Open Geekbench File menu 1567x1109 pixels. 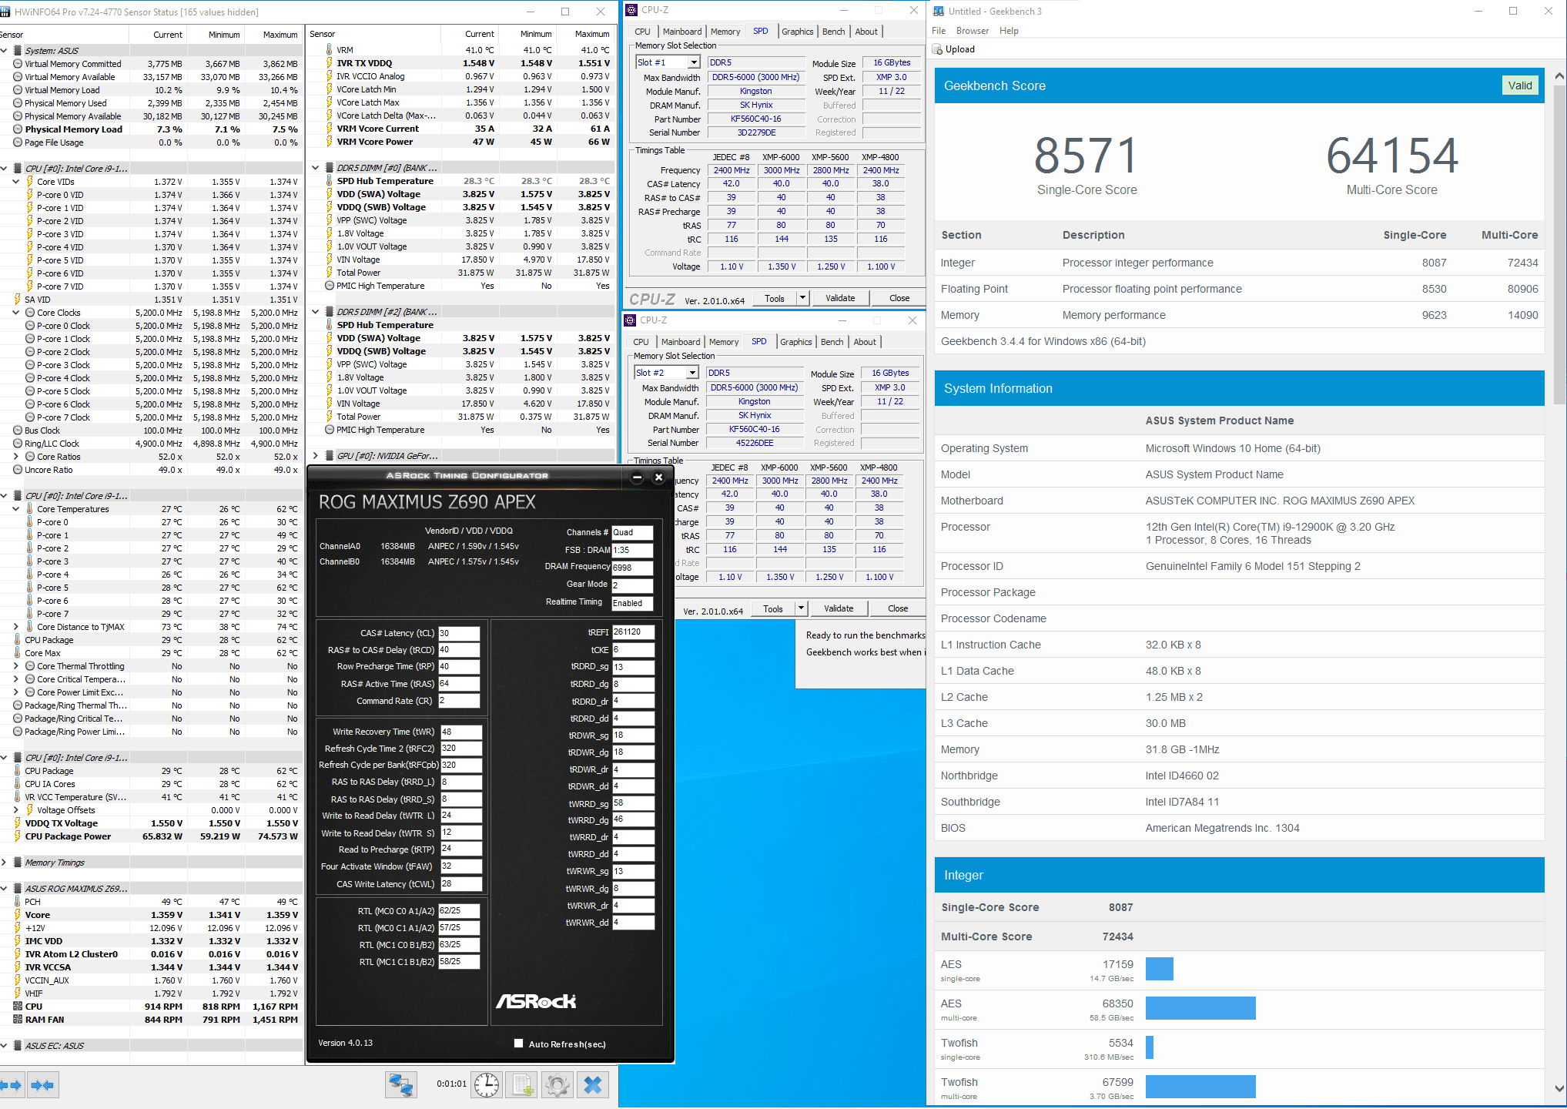click(x=939, y=31)
